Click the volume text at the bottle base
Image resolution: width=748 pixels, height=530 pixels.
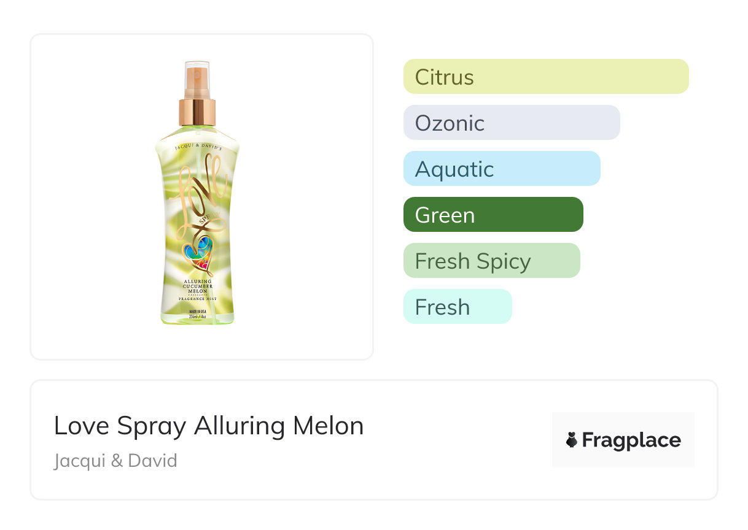(198, 316)
